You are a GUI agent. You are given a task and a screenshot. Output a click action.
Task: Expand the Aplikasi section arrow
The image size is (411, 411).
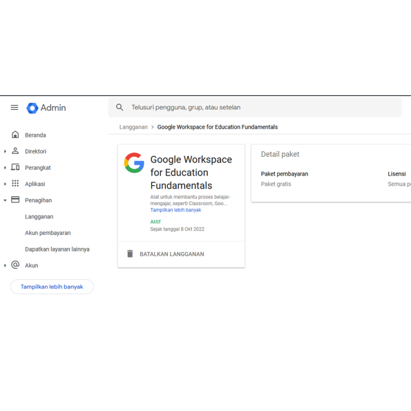coord(5,184)
